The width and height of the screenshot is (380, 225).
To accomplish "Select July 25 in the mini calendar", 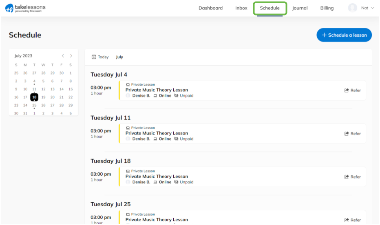I will click(x=34, y=105).
